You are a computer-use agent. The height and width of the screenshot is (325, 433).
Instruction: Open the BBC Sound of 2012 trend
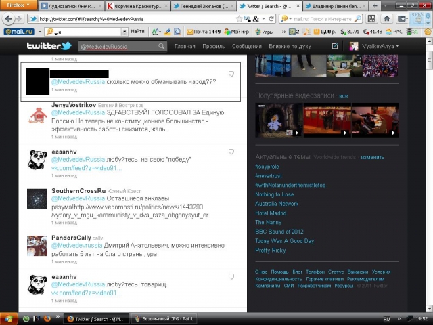coord(279,232)
